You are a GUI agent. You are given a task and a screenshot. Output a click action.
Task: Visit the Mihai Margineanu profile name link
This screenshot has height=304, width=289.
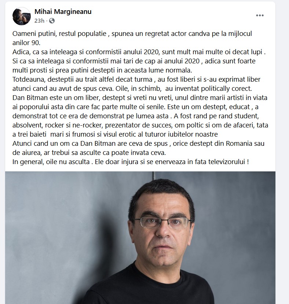tap(63, 12)
